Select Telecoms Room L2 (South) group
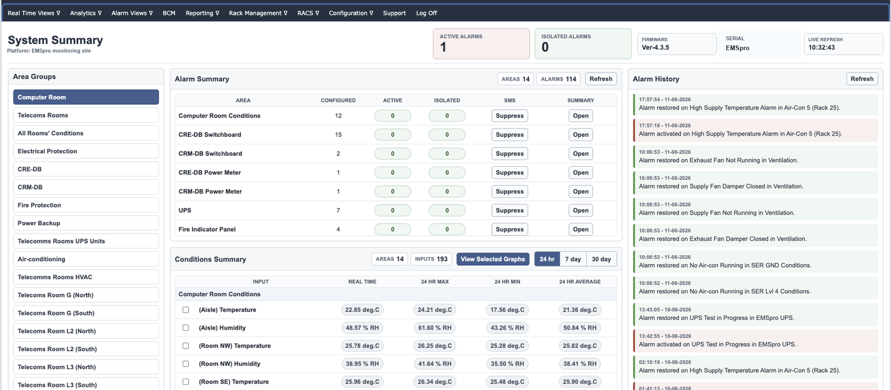 (x=86, y=349)
